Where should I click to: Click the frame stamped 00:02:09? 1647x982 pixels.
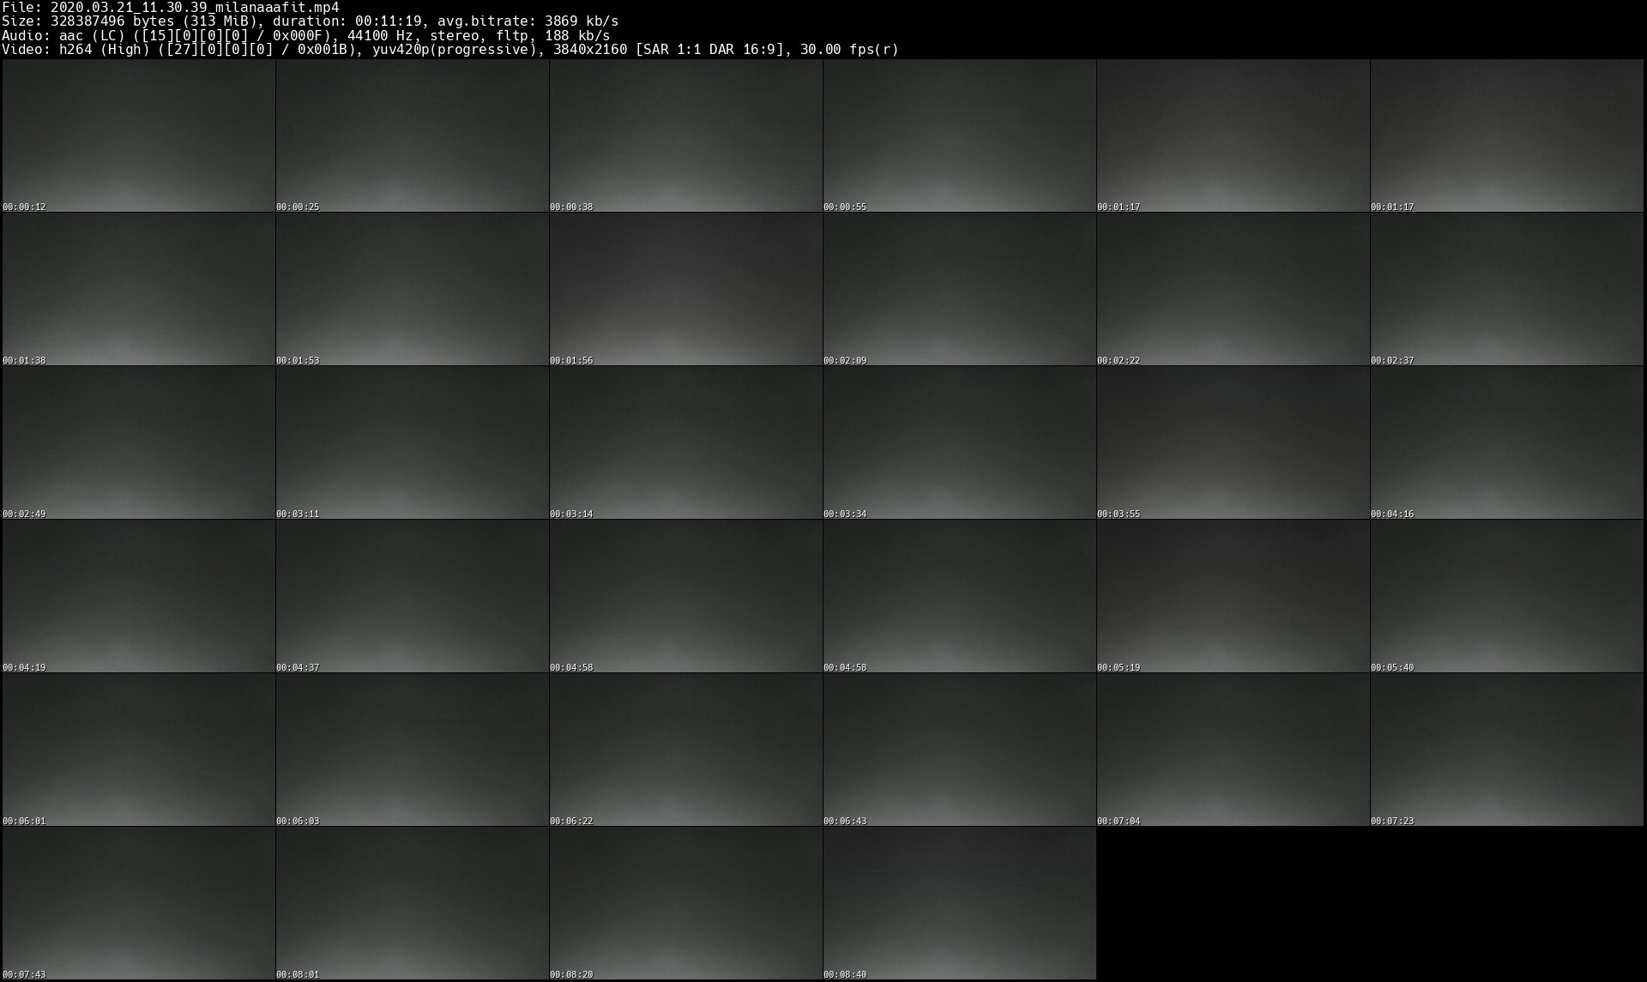tap(960, 289)
